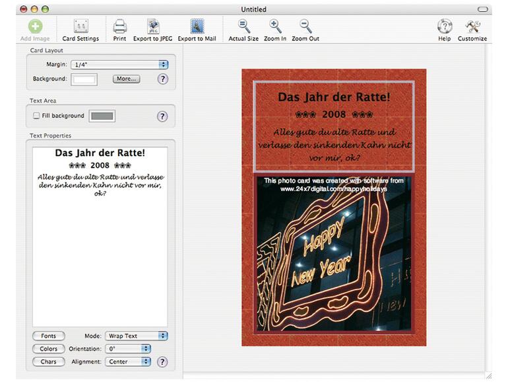Image resolution: width=508 pixels, height=382 pixels.
Task: Open the Mode Wrap Text dropdown
Action: tap(137, 336)
